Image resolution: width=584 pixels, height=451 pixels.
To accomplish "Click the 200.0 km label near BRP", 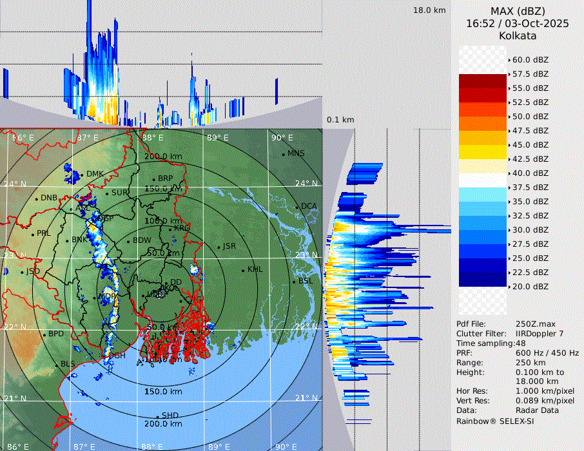I will [x=163, y=157].
